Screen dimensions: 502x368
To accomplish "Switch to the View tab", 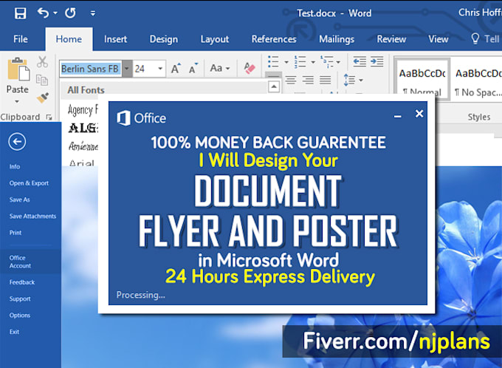I will (439, 39).
